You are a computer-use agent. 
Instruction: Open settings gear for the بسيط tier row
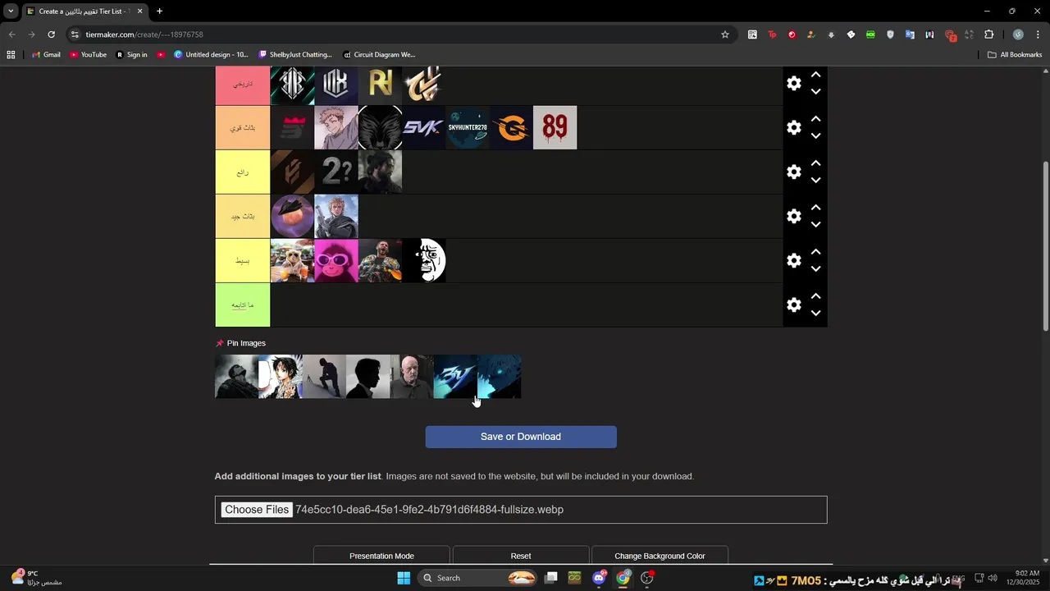[x=794, y=260]
